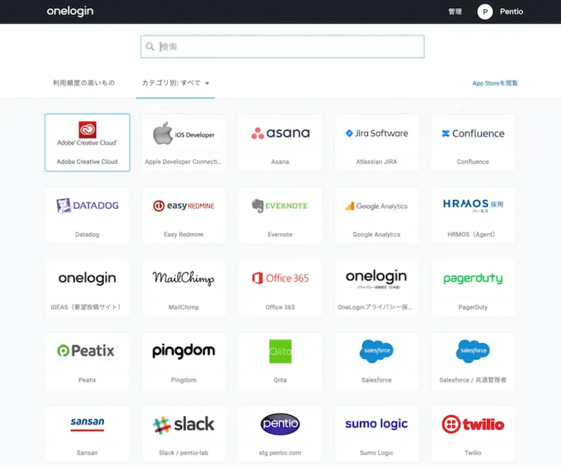Open the MailChimp app
The height and width of the screenshot is (467, 561).
pyautogui.click(x=183, y=288)
